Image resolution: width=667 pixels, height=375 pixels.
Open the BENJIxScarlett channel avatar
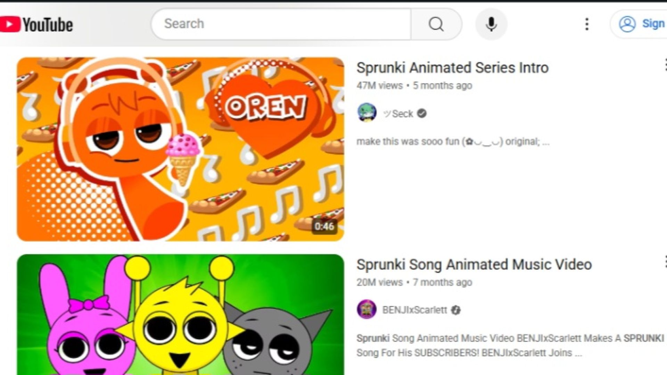[x=367, y=309]
